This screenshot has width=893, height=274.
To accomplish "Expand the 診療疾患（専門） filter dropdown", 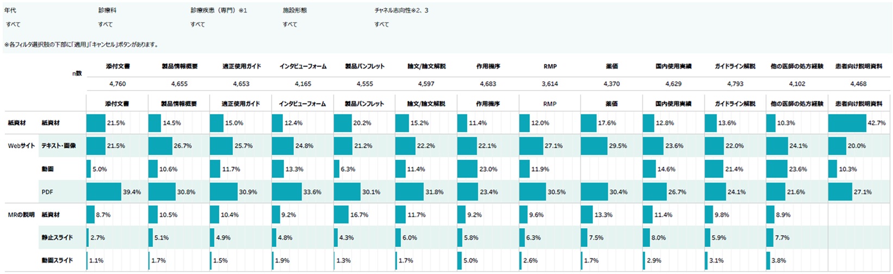I will coord(197,24).
